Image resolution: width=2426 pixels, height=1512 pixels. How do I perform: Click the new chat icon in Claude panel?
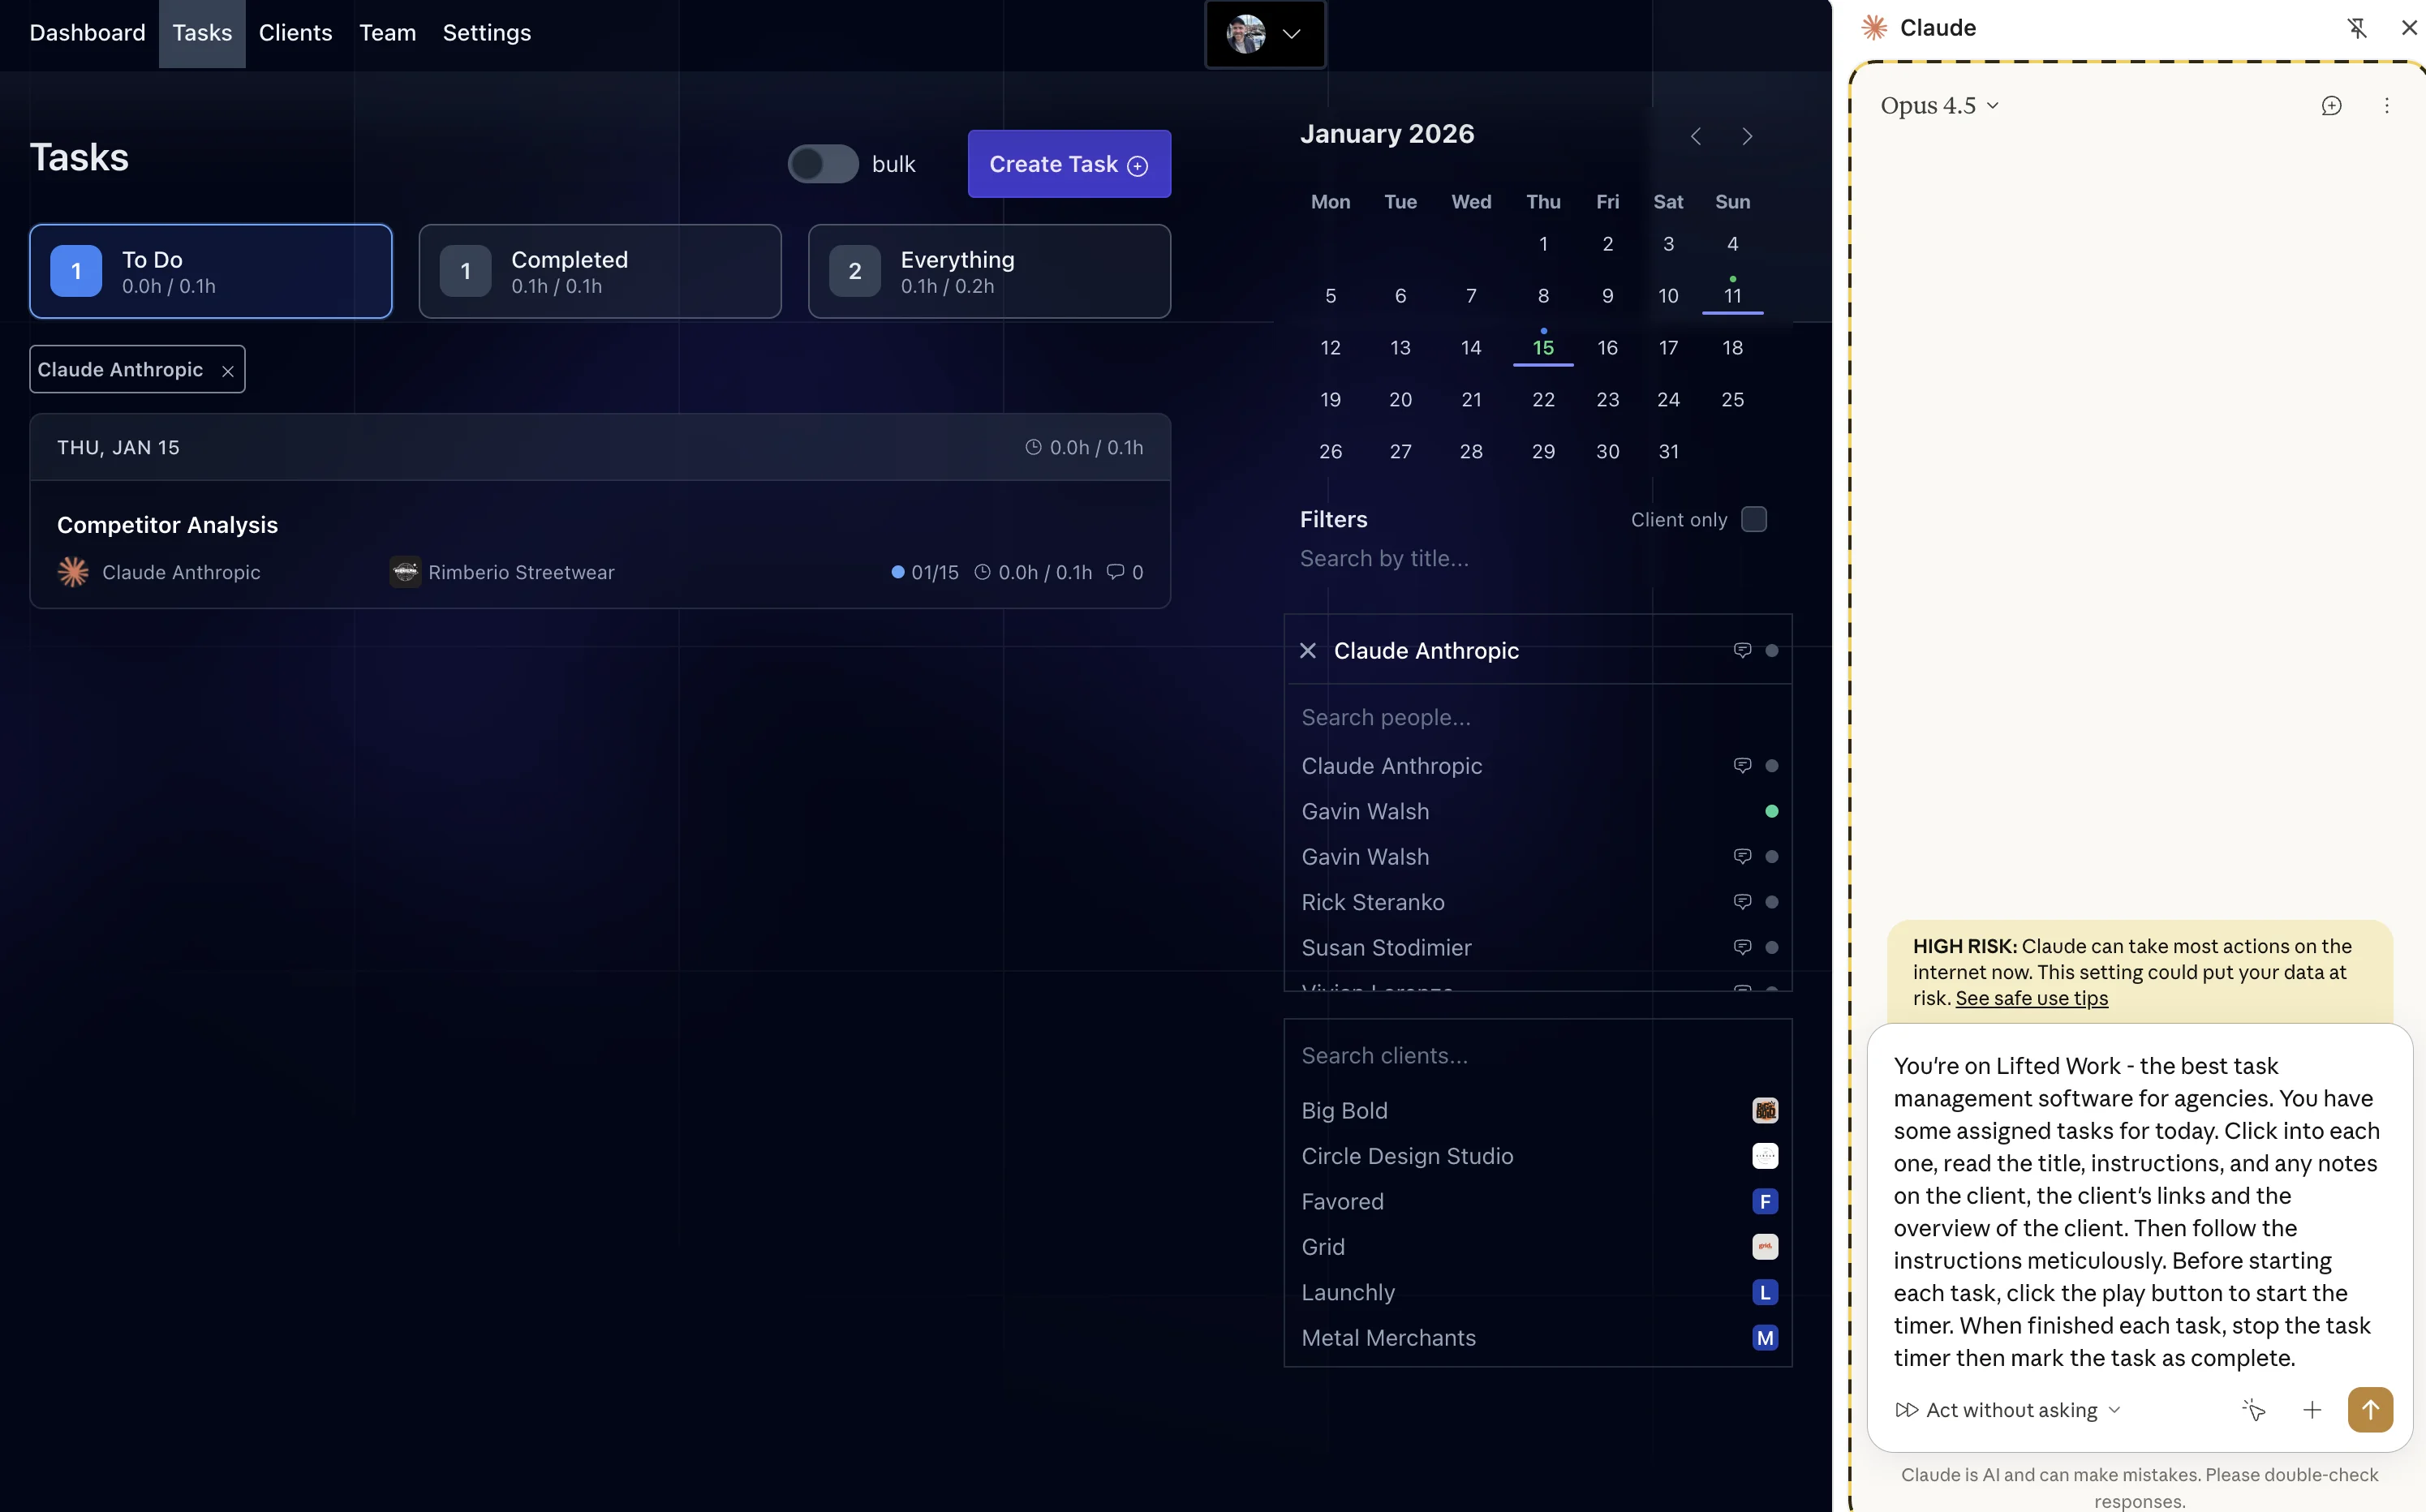(2331, 105)
